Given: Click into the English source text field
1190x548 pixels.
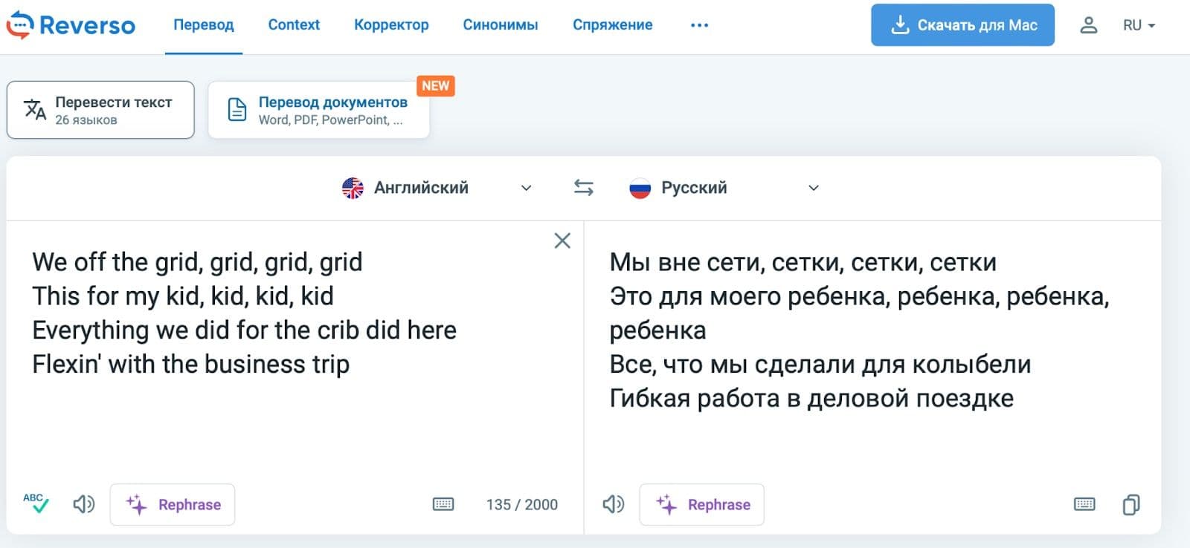Looking at the screenshot, I should pyautogui.click(x=290, y=416).
